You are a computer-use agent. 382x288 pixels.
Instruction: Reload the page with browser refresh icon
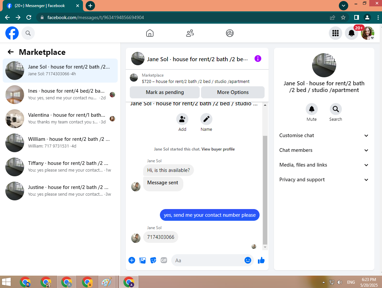point(29,17)
